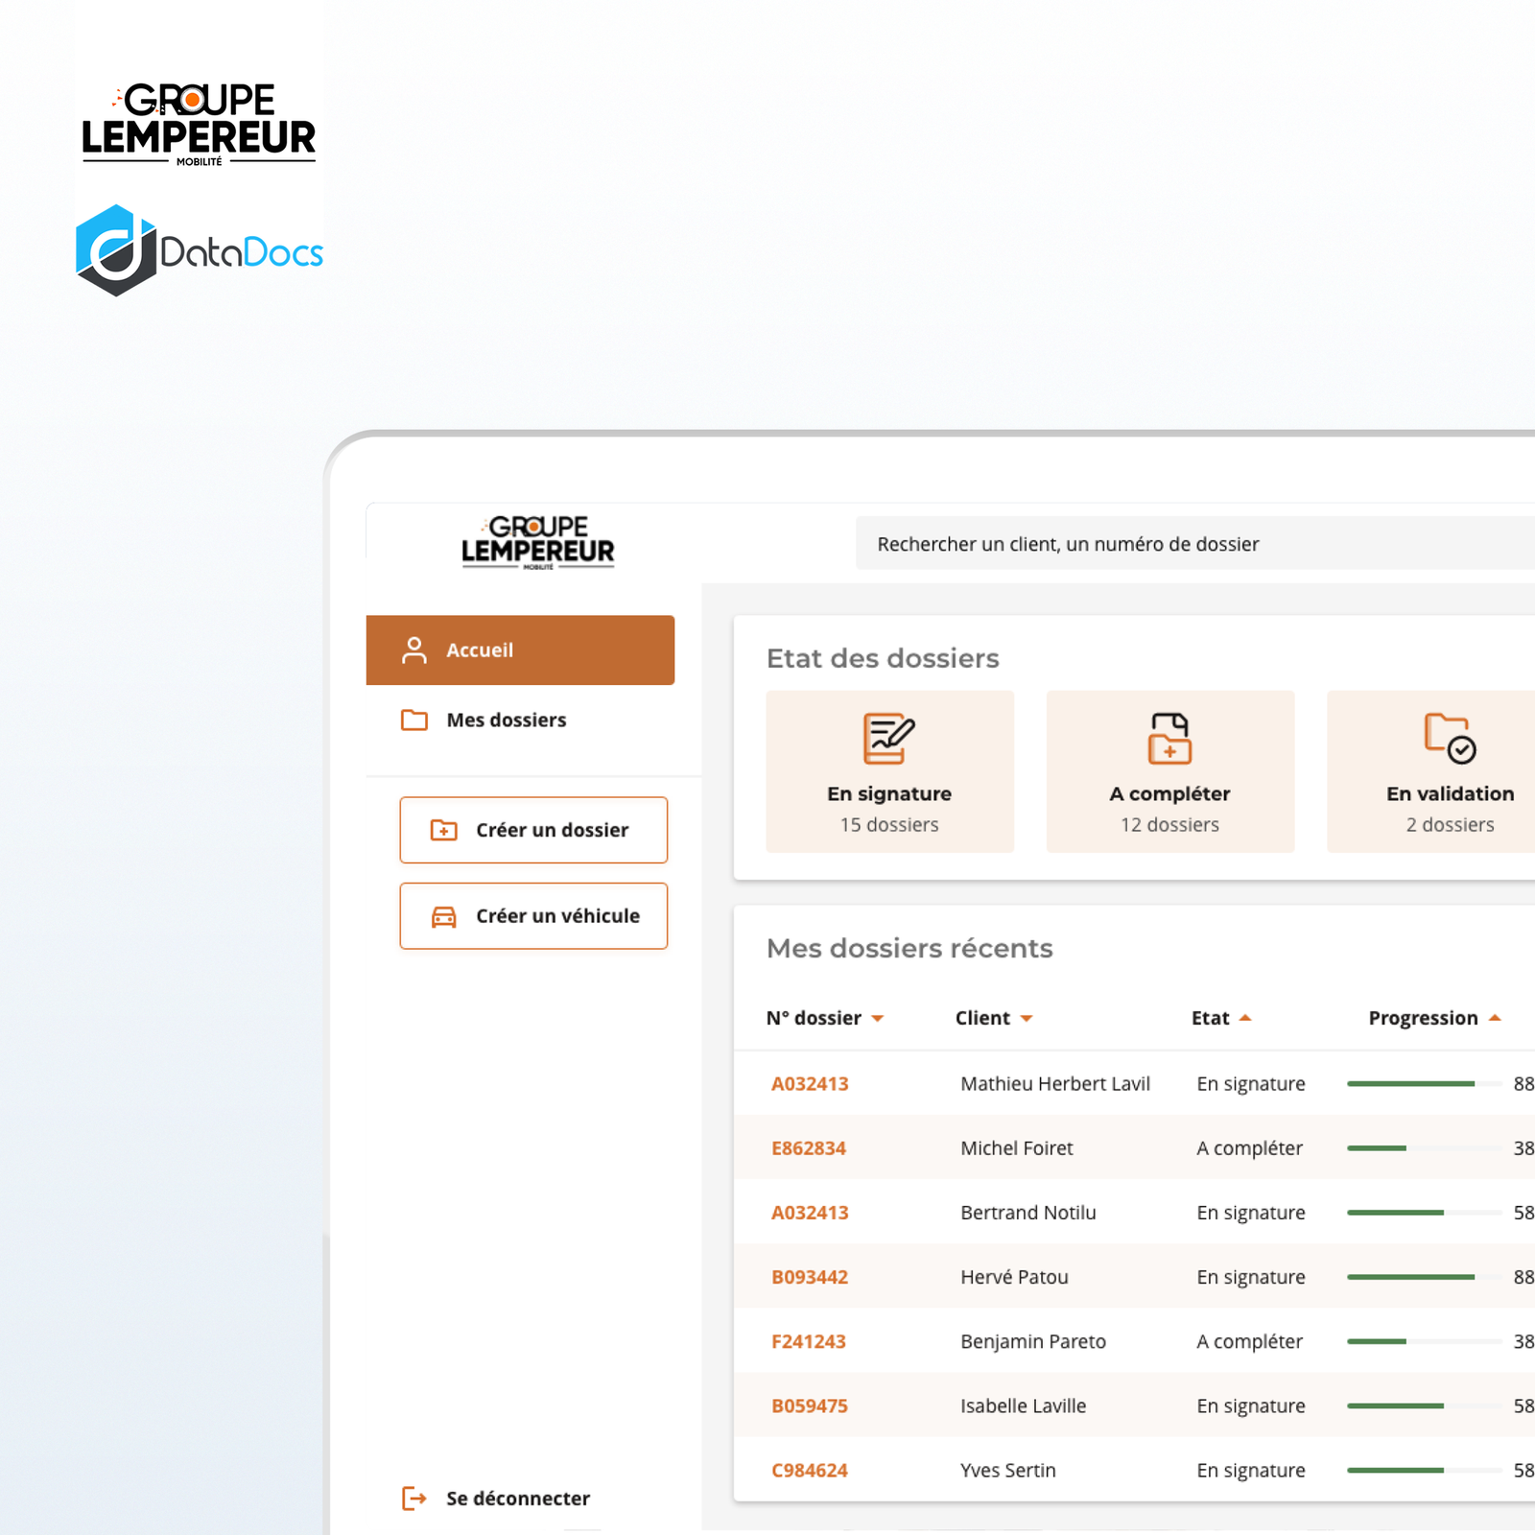Click the A compléter document-plus icon
Viewport: 1535px width, 1535px height.
[x=1169, y=738]
